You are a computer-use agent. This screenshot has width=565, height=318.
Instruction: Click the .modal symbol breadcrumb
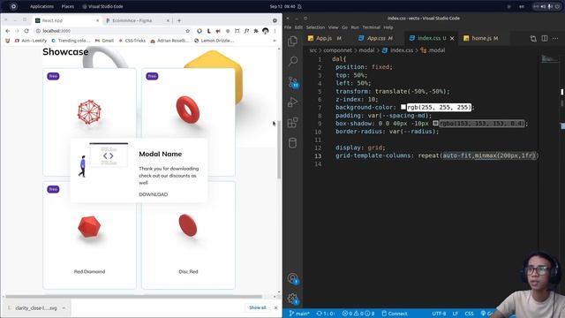click(x=433, y=50)
